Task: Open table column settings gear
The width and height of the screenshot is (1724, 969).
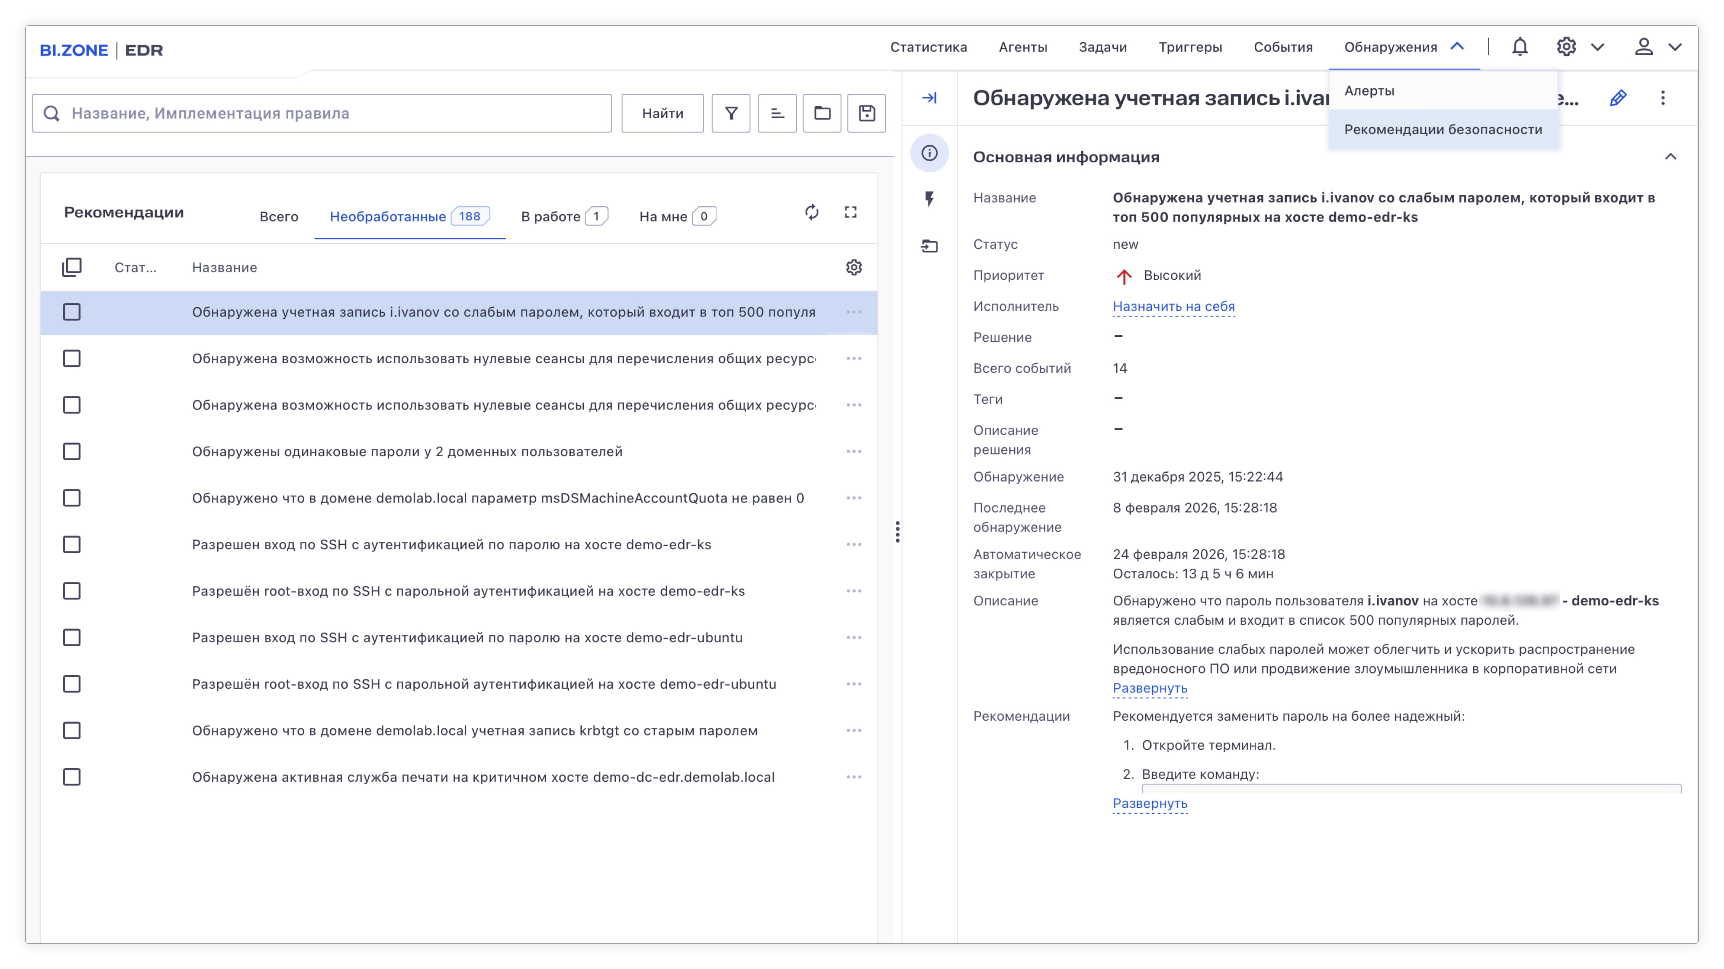Action: tap(853, 268)
